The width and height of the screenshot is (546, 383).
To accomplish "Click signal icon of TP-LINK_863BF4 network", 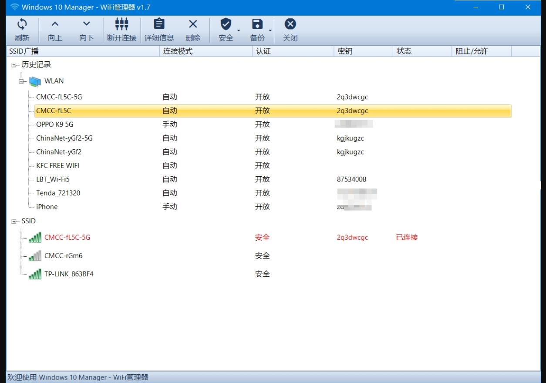I will [x=35, y=274].
